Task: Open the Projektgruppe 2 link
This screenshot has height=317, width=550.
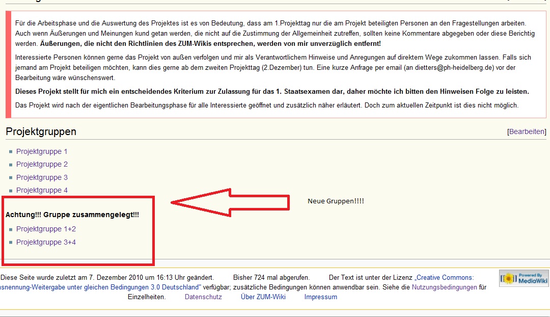Action: coord(42,164)
